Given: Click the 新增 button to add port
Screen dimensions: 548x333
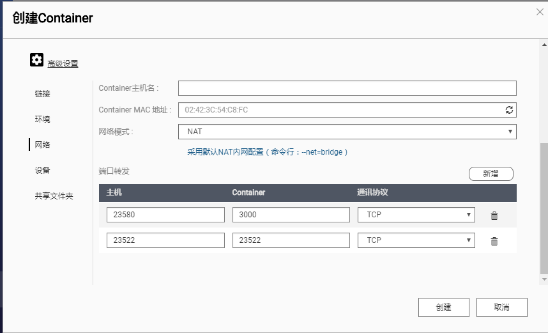Looking at the screenshot, I should click(491, 174).
